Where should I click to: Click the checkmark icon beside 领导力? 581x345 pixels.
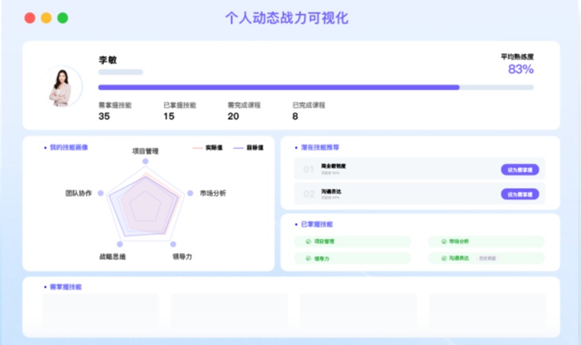pos(308,259)
